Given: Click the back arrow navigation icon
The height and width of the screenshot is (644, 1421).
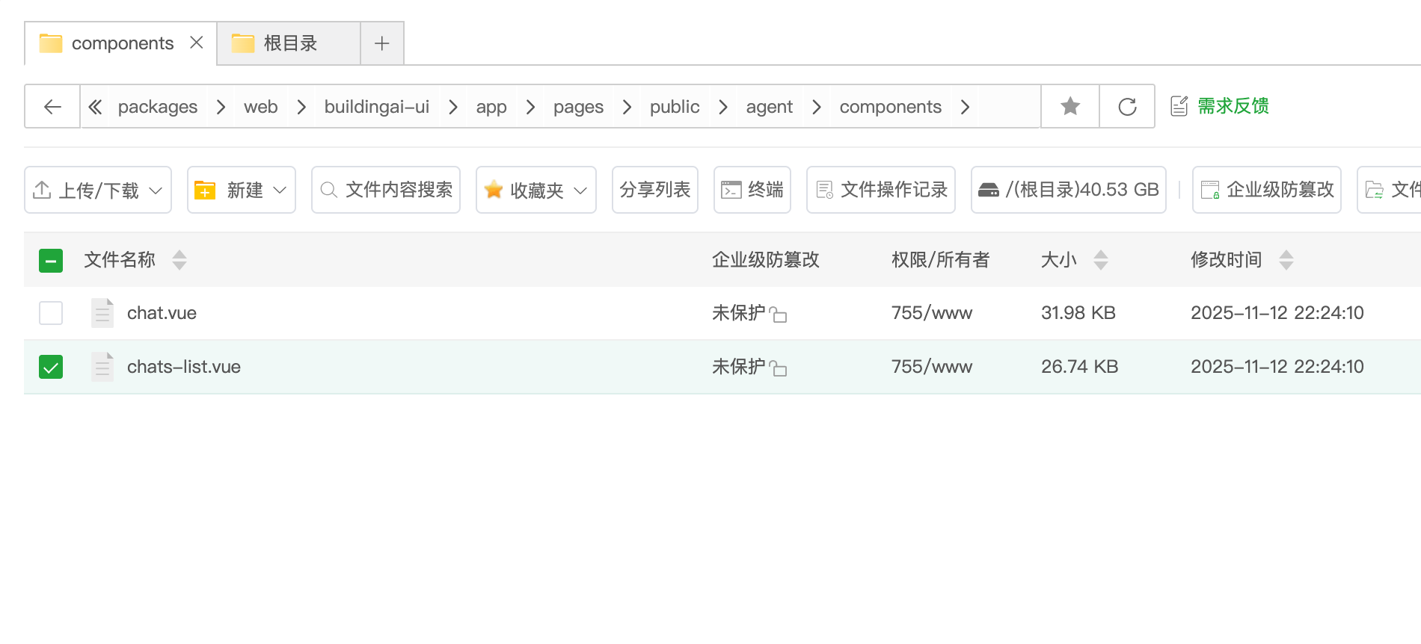Looking at the screenshot, I should [52, 107].
